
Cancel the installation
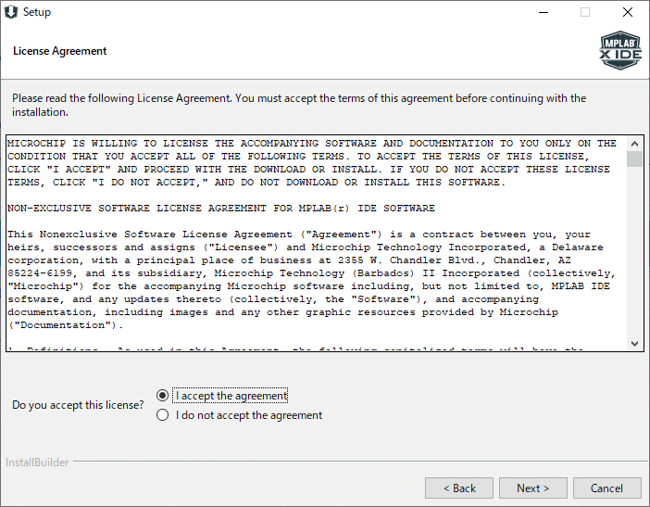point(607,488)
